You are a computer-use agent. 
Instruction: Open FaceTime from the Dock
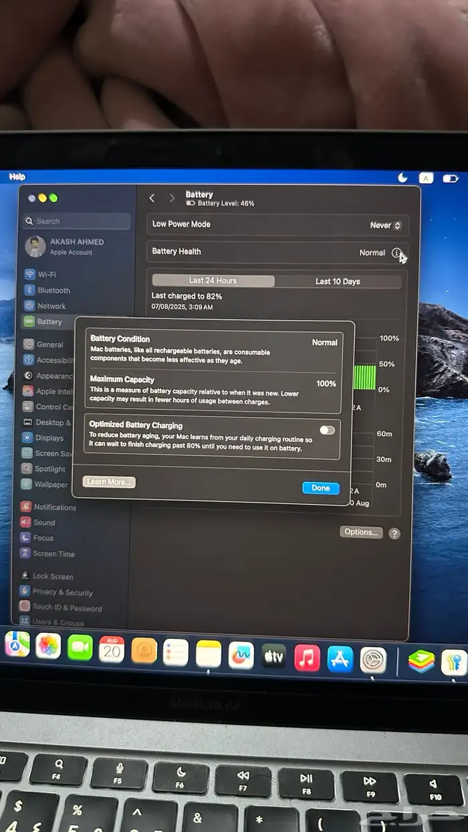pyautogui.click(x=80, y=648)
